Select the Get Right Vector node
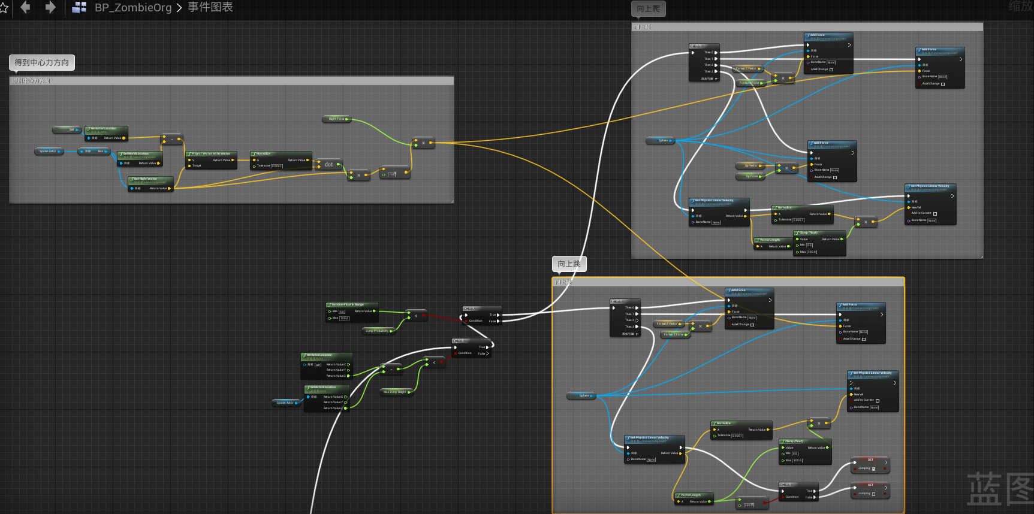The height and width of the screenshot is (514, 1034). click(x=150, y=184)
